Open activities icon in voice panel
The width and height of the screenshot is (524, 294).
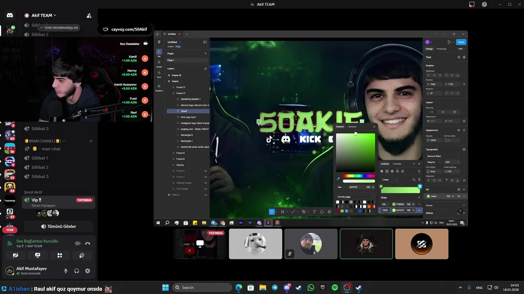[60, 255]
